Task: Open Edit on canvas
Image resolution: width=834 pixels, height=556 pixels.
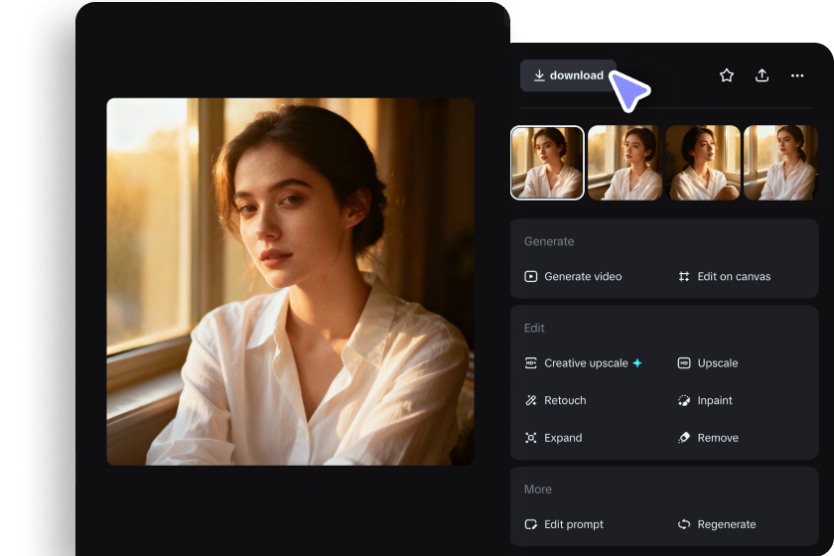Action: click(724, 277)
